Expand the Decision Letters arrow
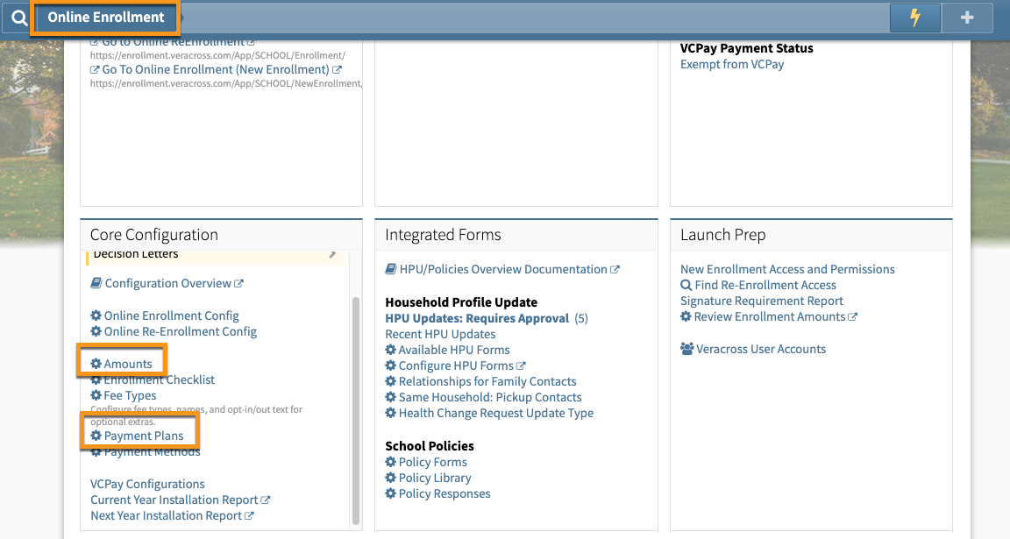Image resolution: width=1010 pixels, height=539 pixels. (332, 254)
